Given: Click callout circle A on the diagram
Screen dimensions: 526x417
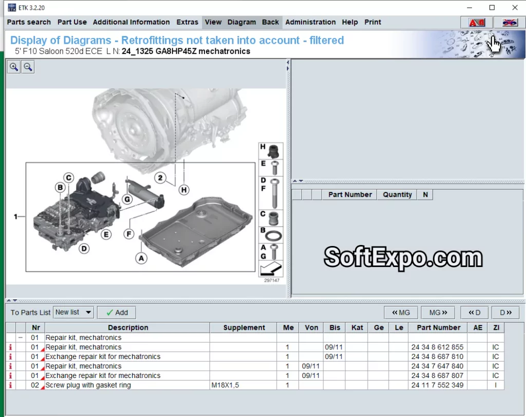Looking at the screenshot, I should [x=141, y=258].
